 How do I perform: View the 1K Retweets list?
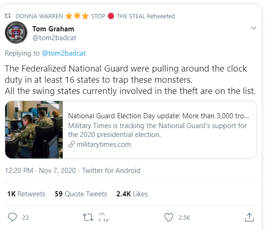tap(26, 194)
